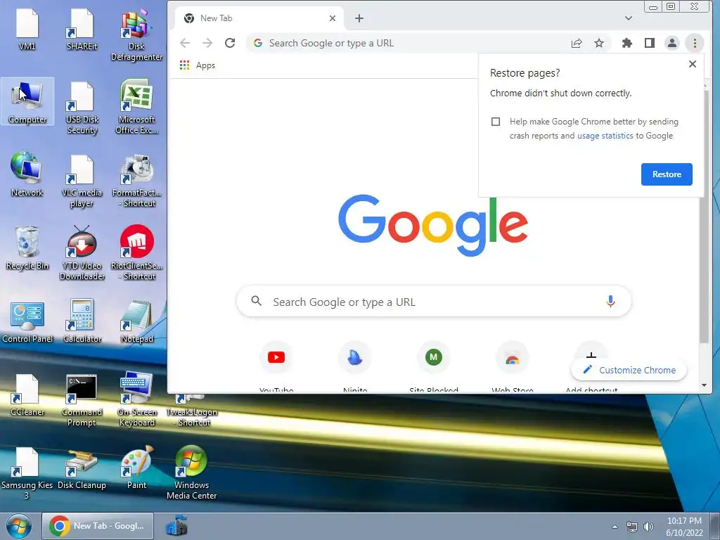Toggle Chrome's side panel icon

click(x=649, y=43)
